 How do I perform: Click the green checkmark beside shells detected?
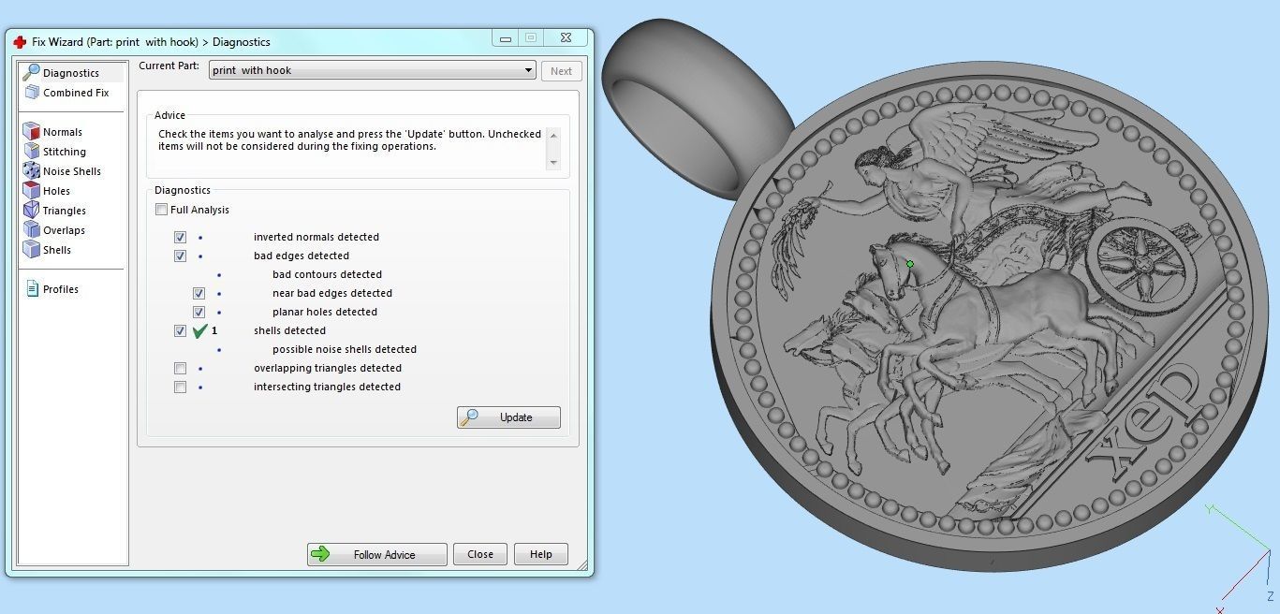click(x=199, y=330)
